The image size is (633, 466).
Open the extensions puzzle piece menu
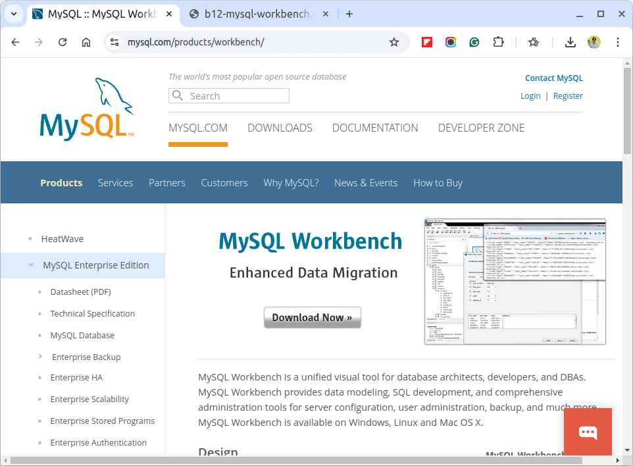pos(499,42)
